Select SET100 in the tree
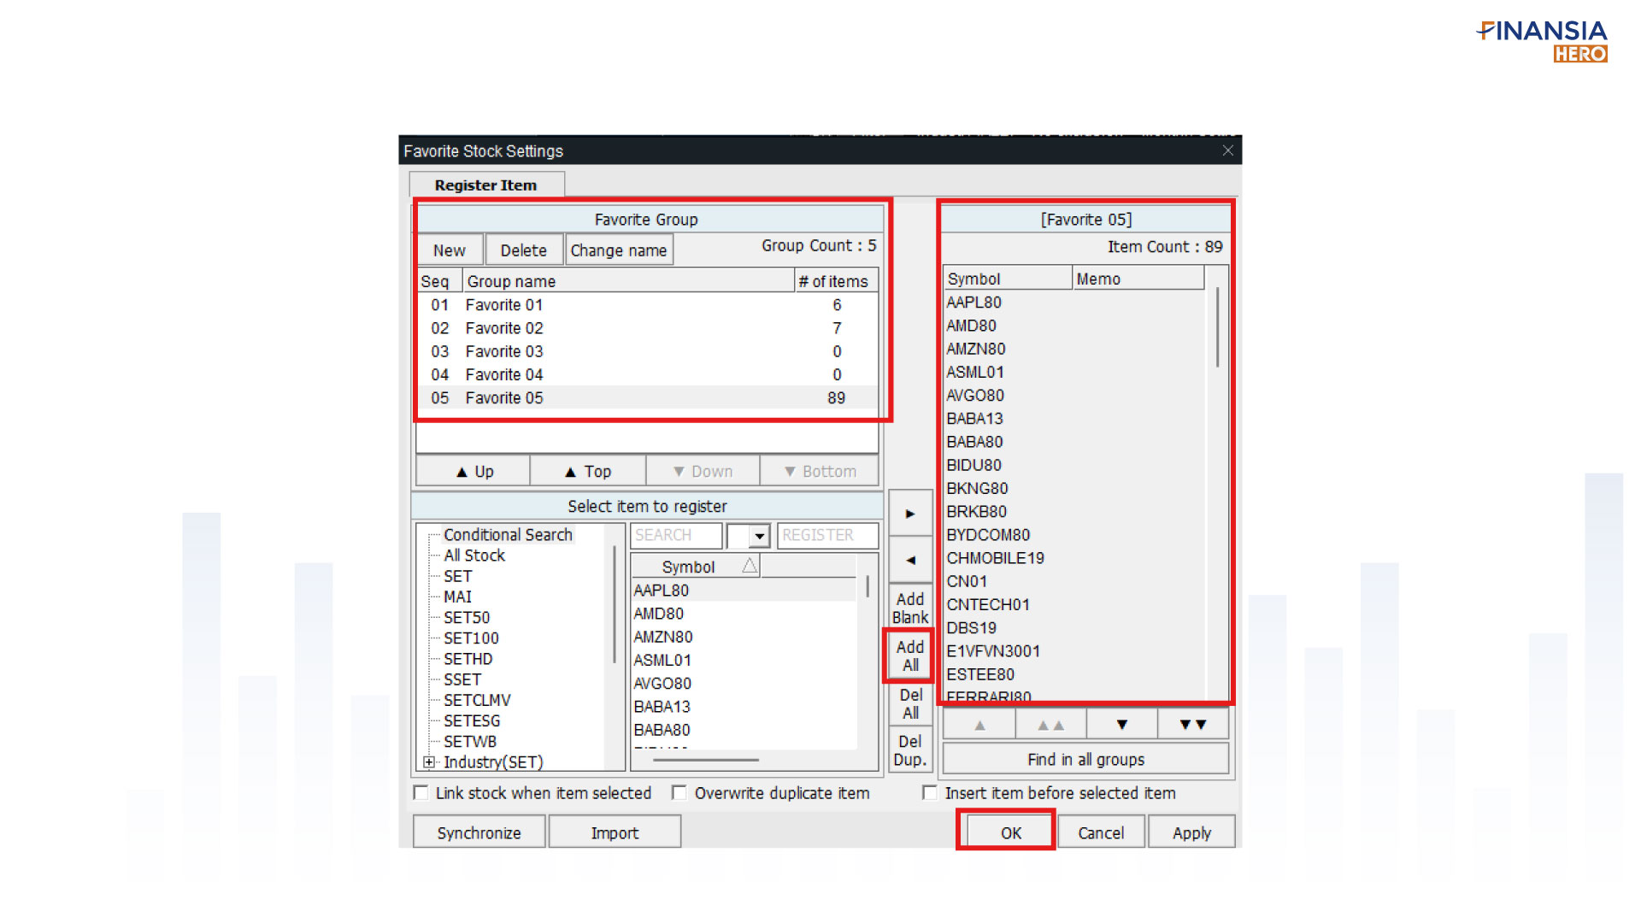 tap(471, 638)
